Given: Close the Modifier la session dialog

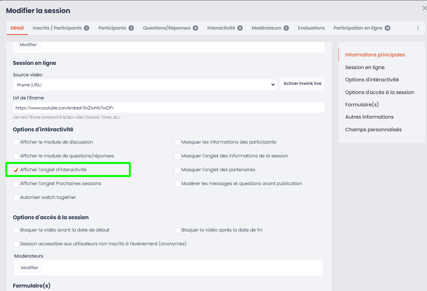Looking at the screenshot, I should click(424, 8).
